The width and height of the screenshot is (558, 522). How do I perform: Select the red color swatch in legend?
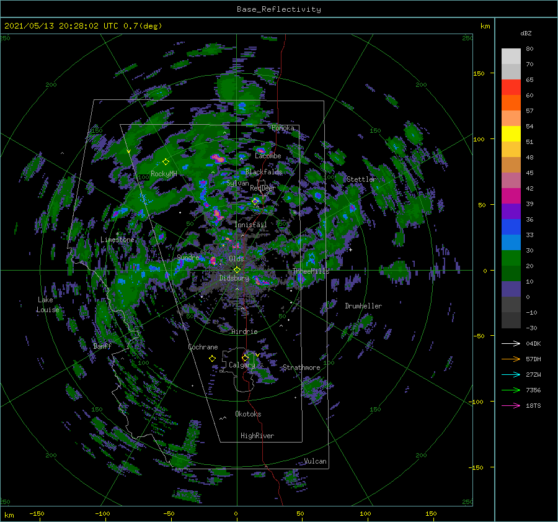tap(511, 88)
